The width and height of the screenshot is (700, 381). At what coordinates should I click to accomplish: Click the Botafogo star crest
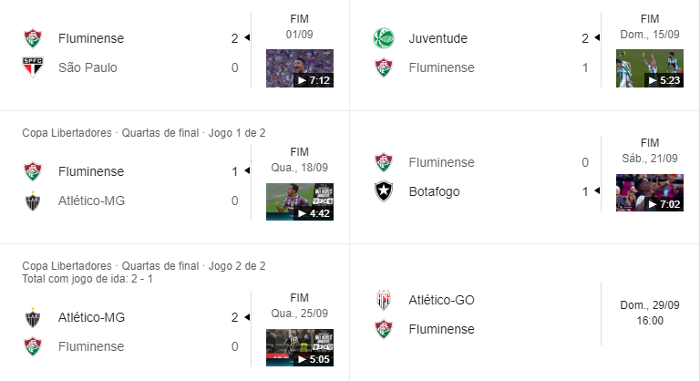click(384, 191)
